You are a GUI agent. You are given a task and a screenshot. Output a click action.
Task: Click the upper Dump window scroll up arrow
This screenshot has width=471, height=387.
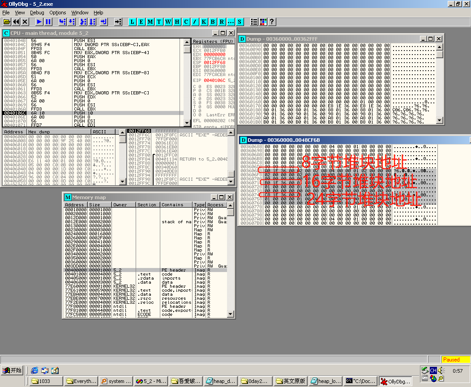440,47
